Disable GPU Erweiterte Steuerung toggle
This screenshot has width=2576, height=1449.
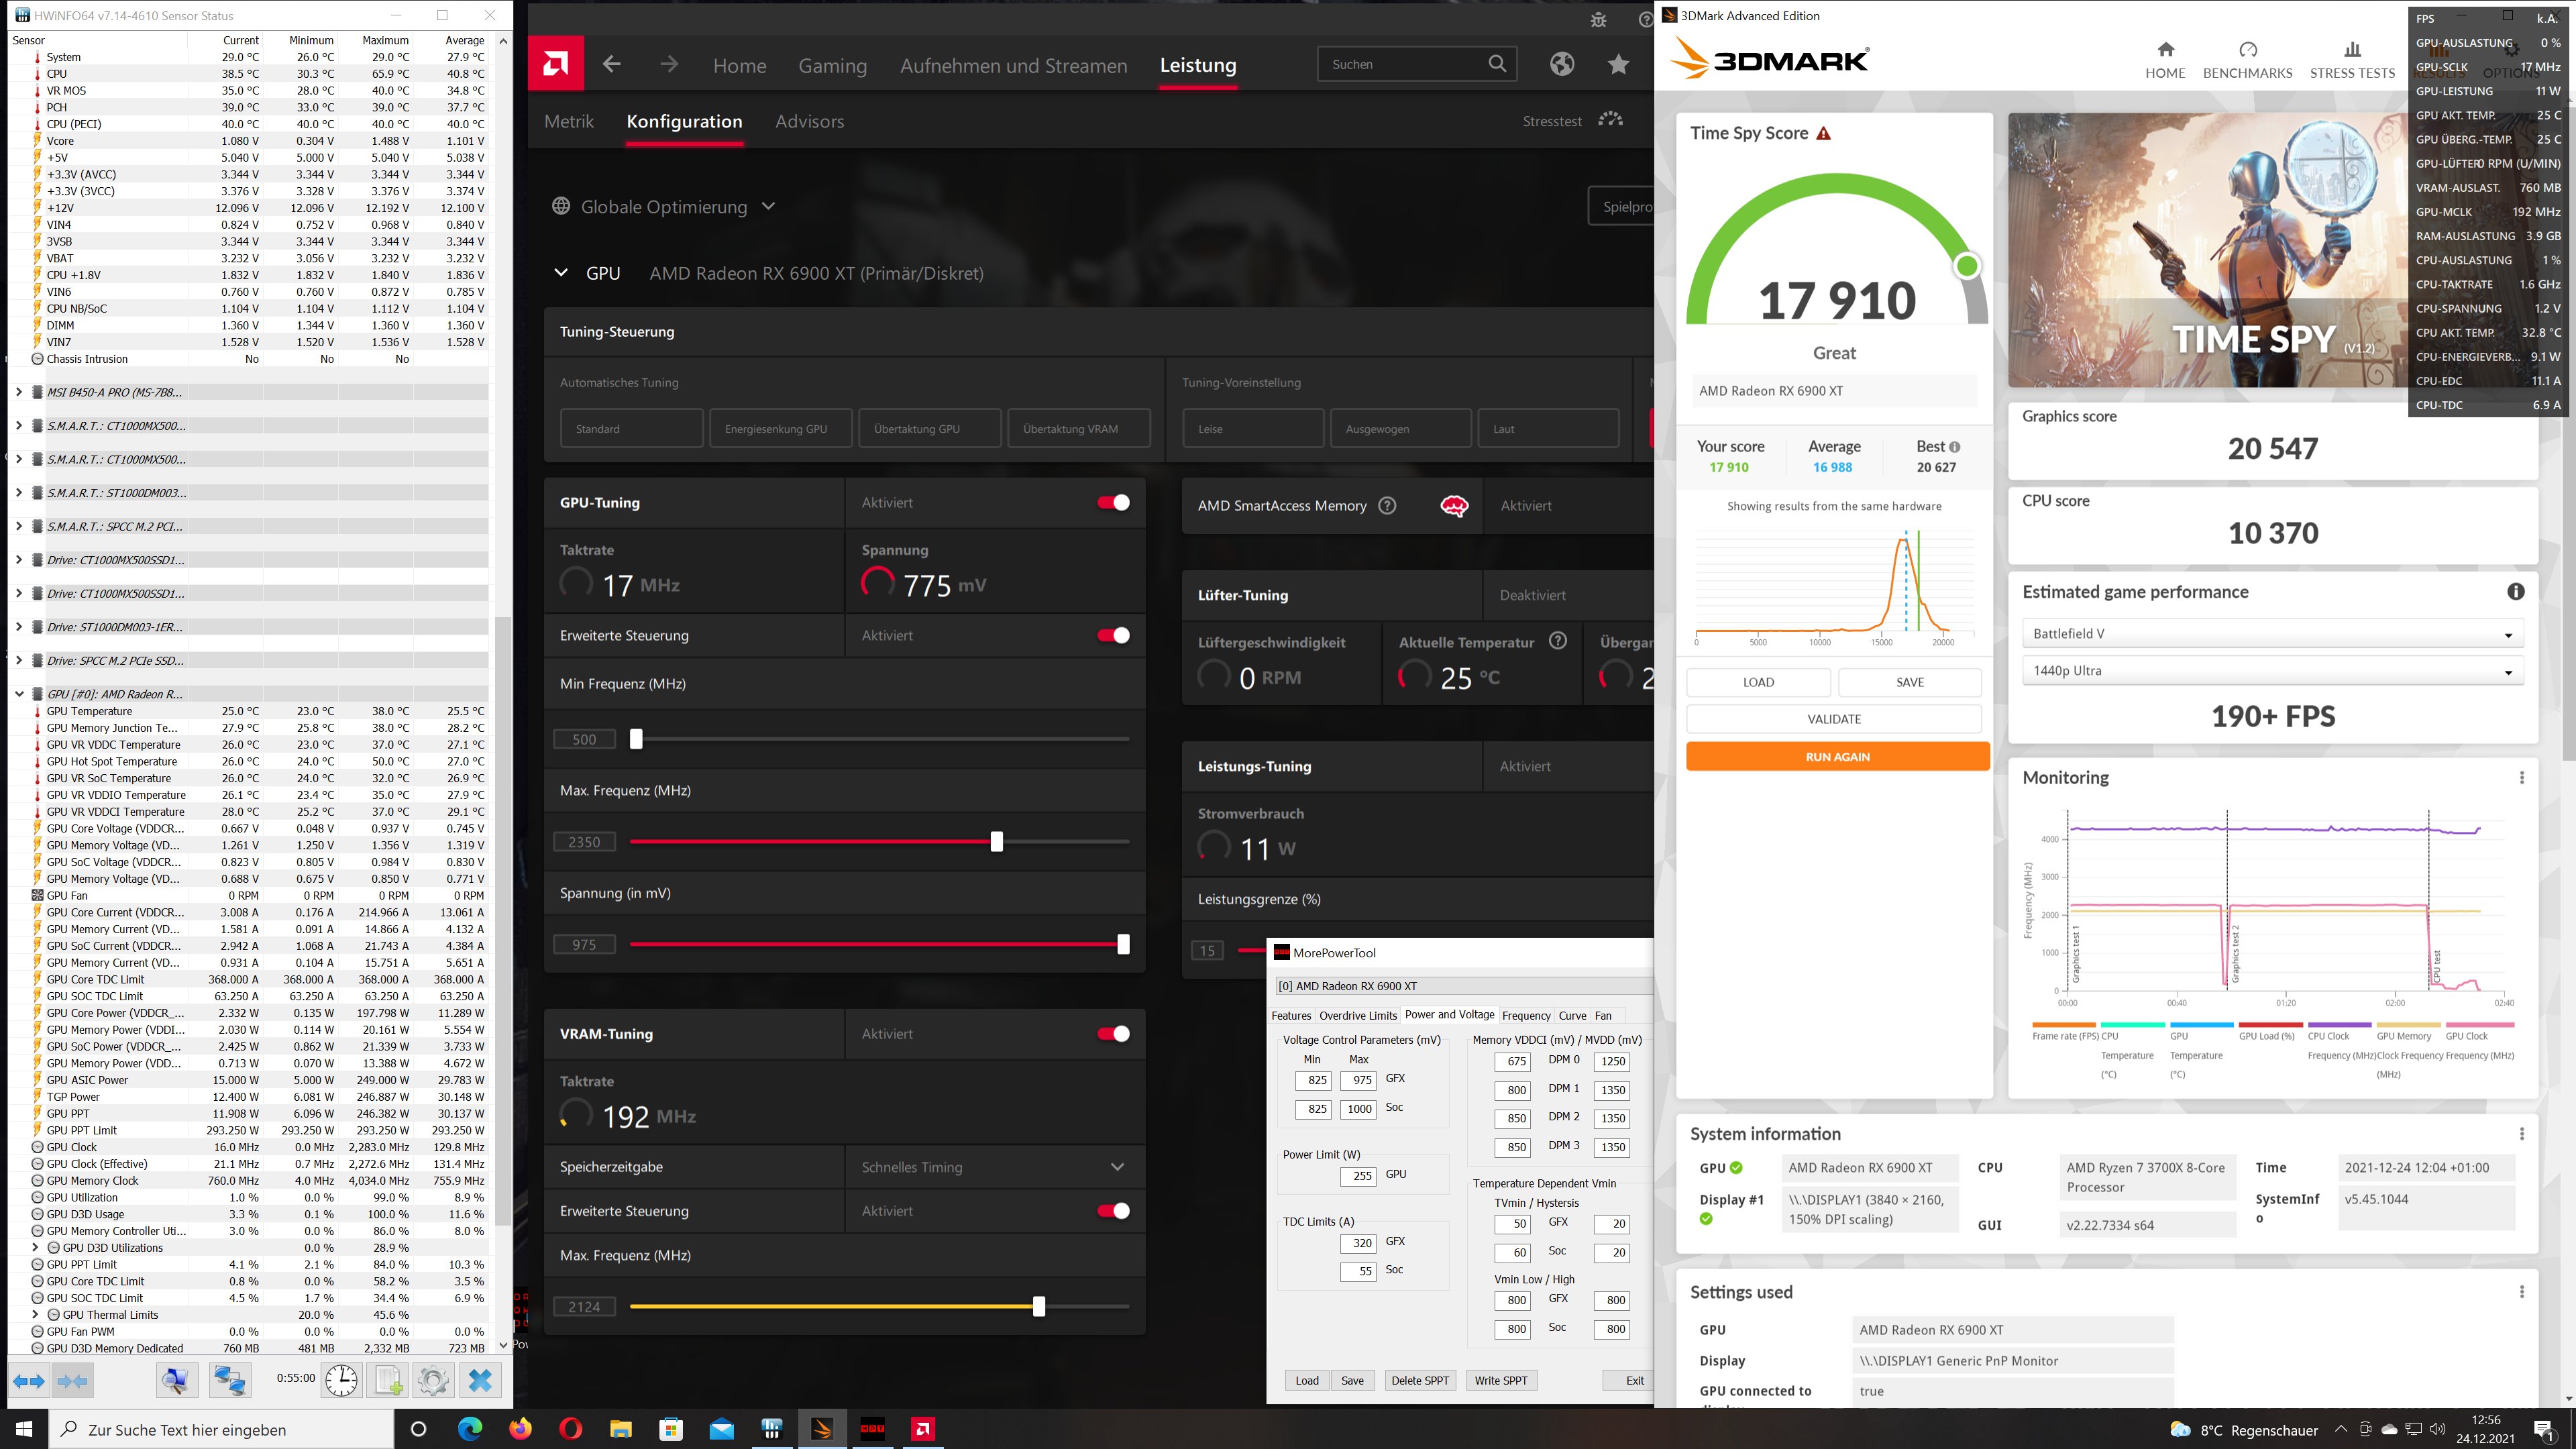1113,635
